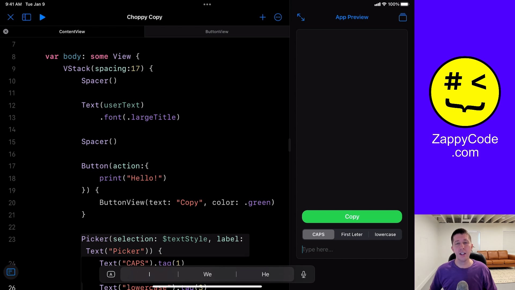
Task: Click the 'Button(action:{' code line
Action: click(x=115, y=166)
